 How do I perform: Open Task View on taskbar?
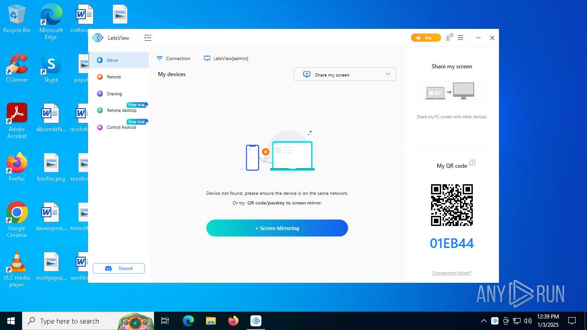(165, 321)
